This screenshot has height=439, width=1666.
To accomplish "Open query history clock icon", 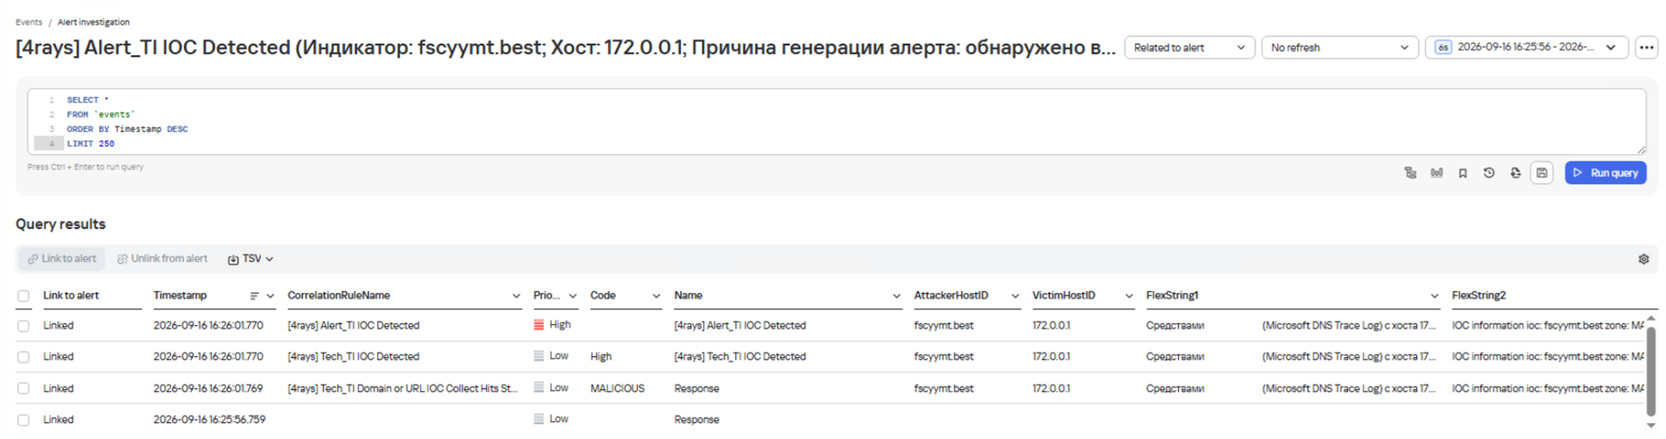I will (x=1488, y=173).
